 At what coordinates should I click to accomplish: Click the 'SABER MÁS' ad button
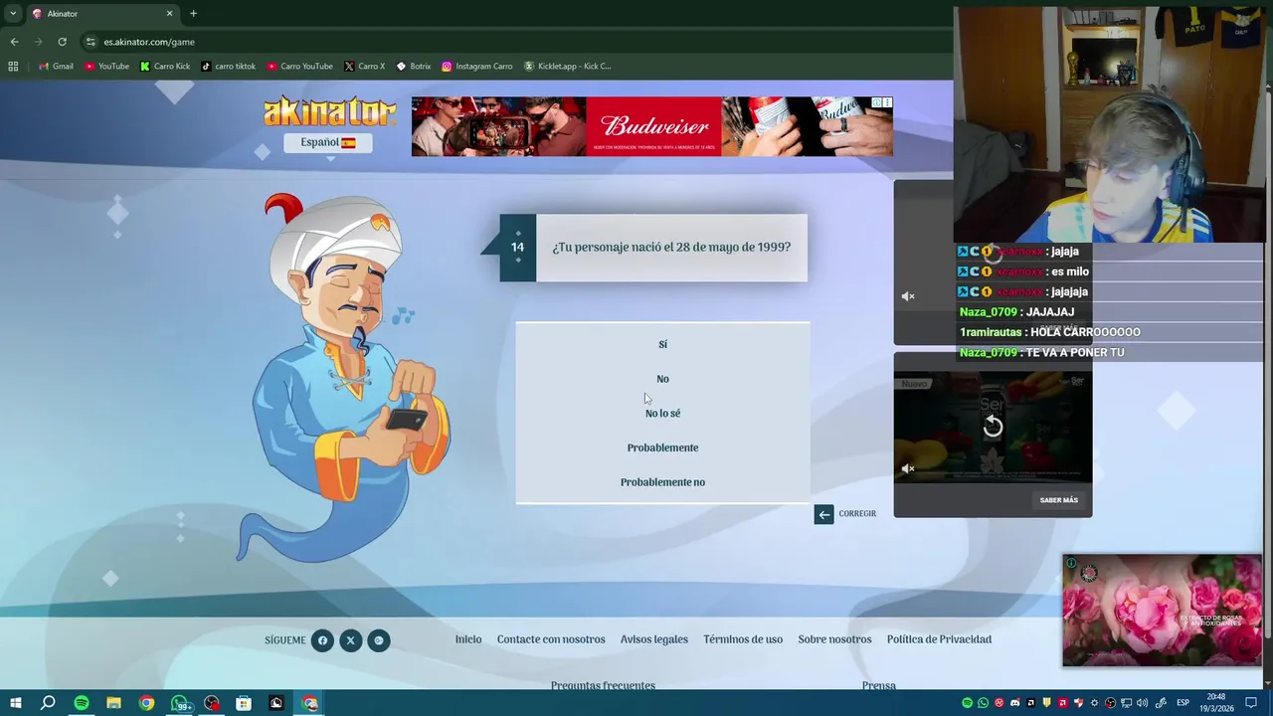pos(1059,500)
